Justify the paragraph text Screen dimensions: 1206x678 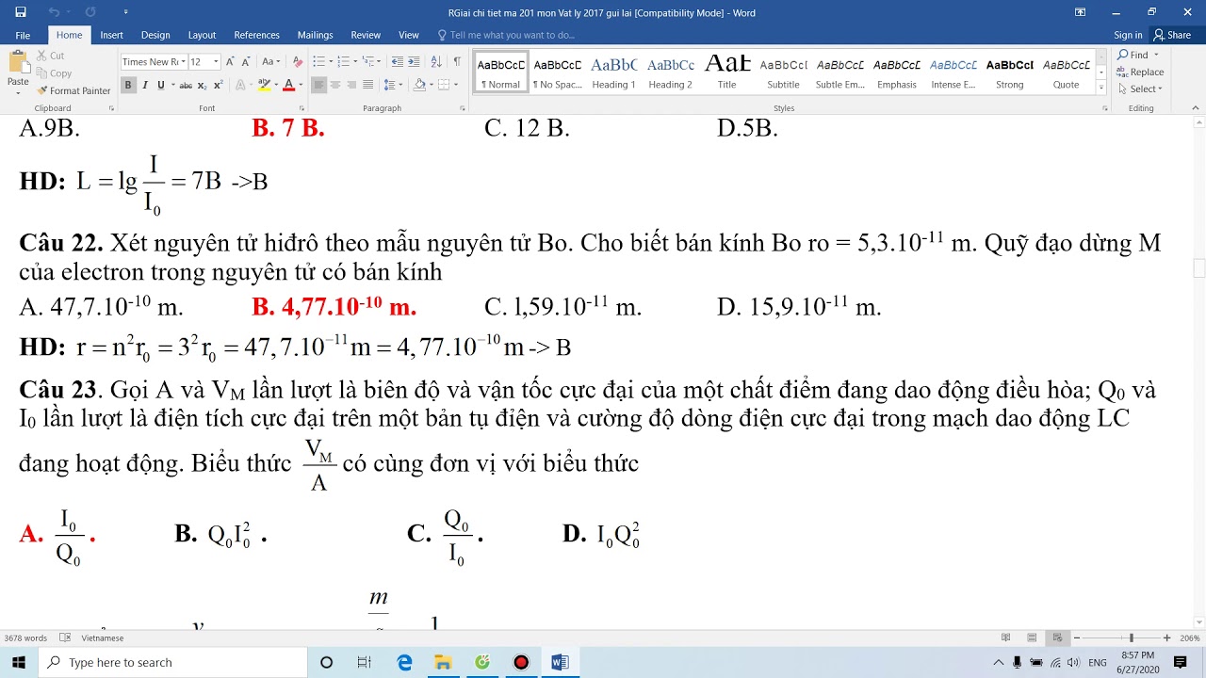(x=367, y=85)
